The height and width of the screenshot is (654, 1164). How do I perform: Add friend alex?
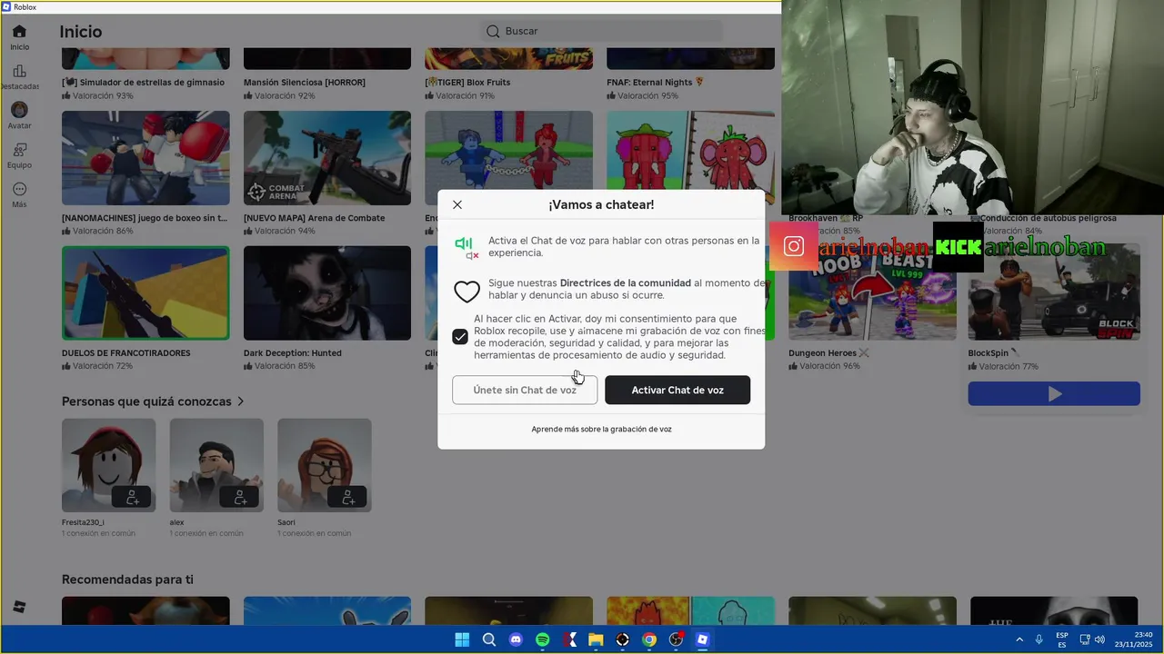[x=240, y=497]
